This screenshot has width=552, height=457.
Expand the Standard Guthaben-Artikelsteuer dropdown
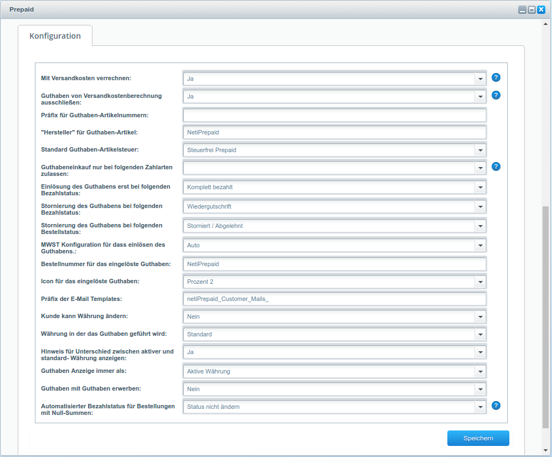(x=479, y=150)
